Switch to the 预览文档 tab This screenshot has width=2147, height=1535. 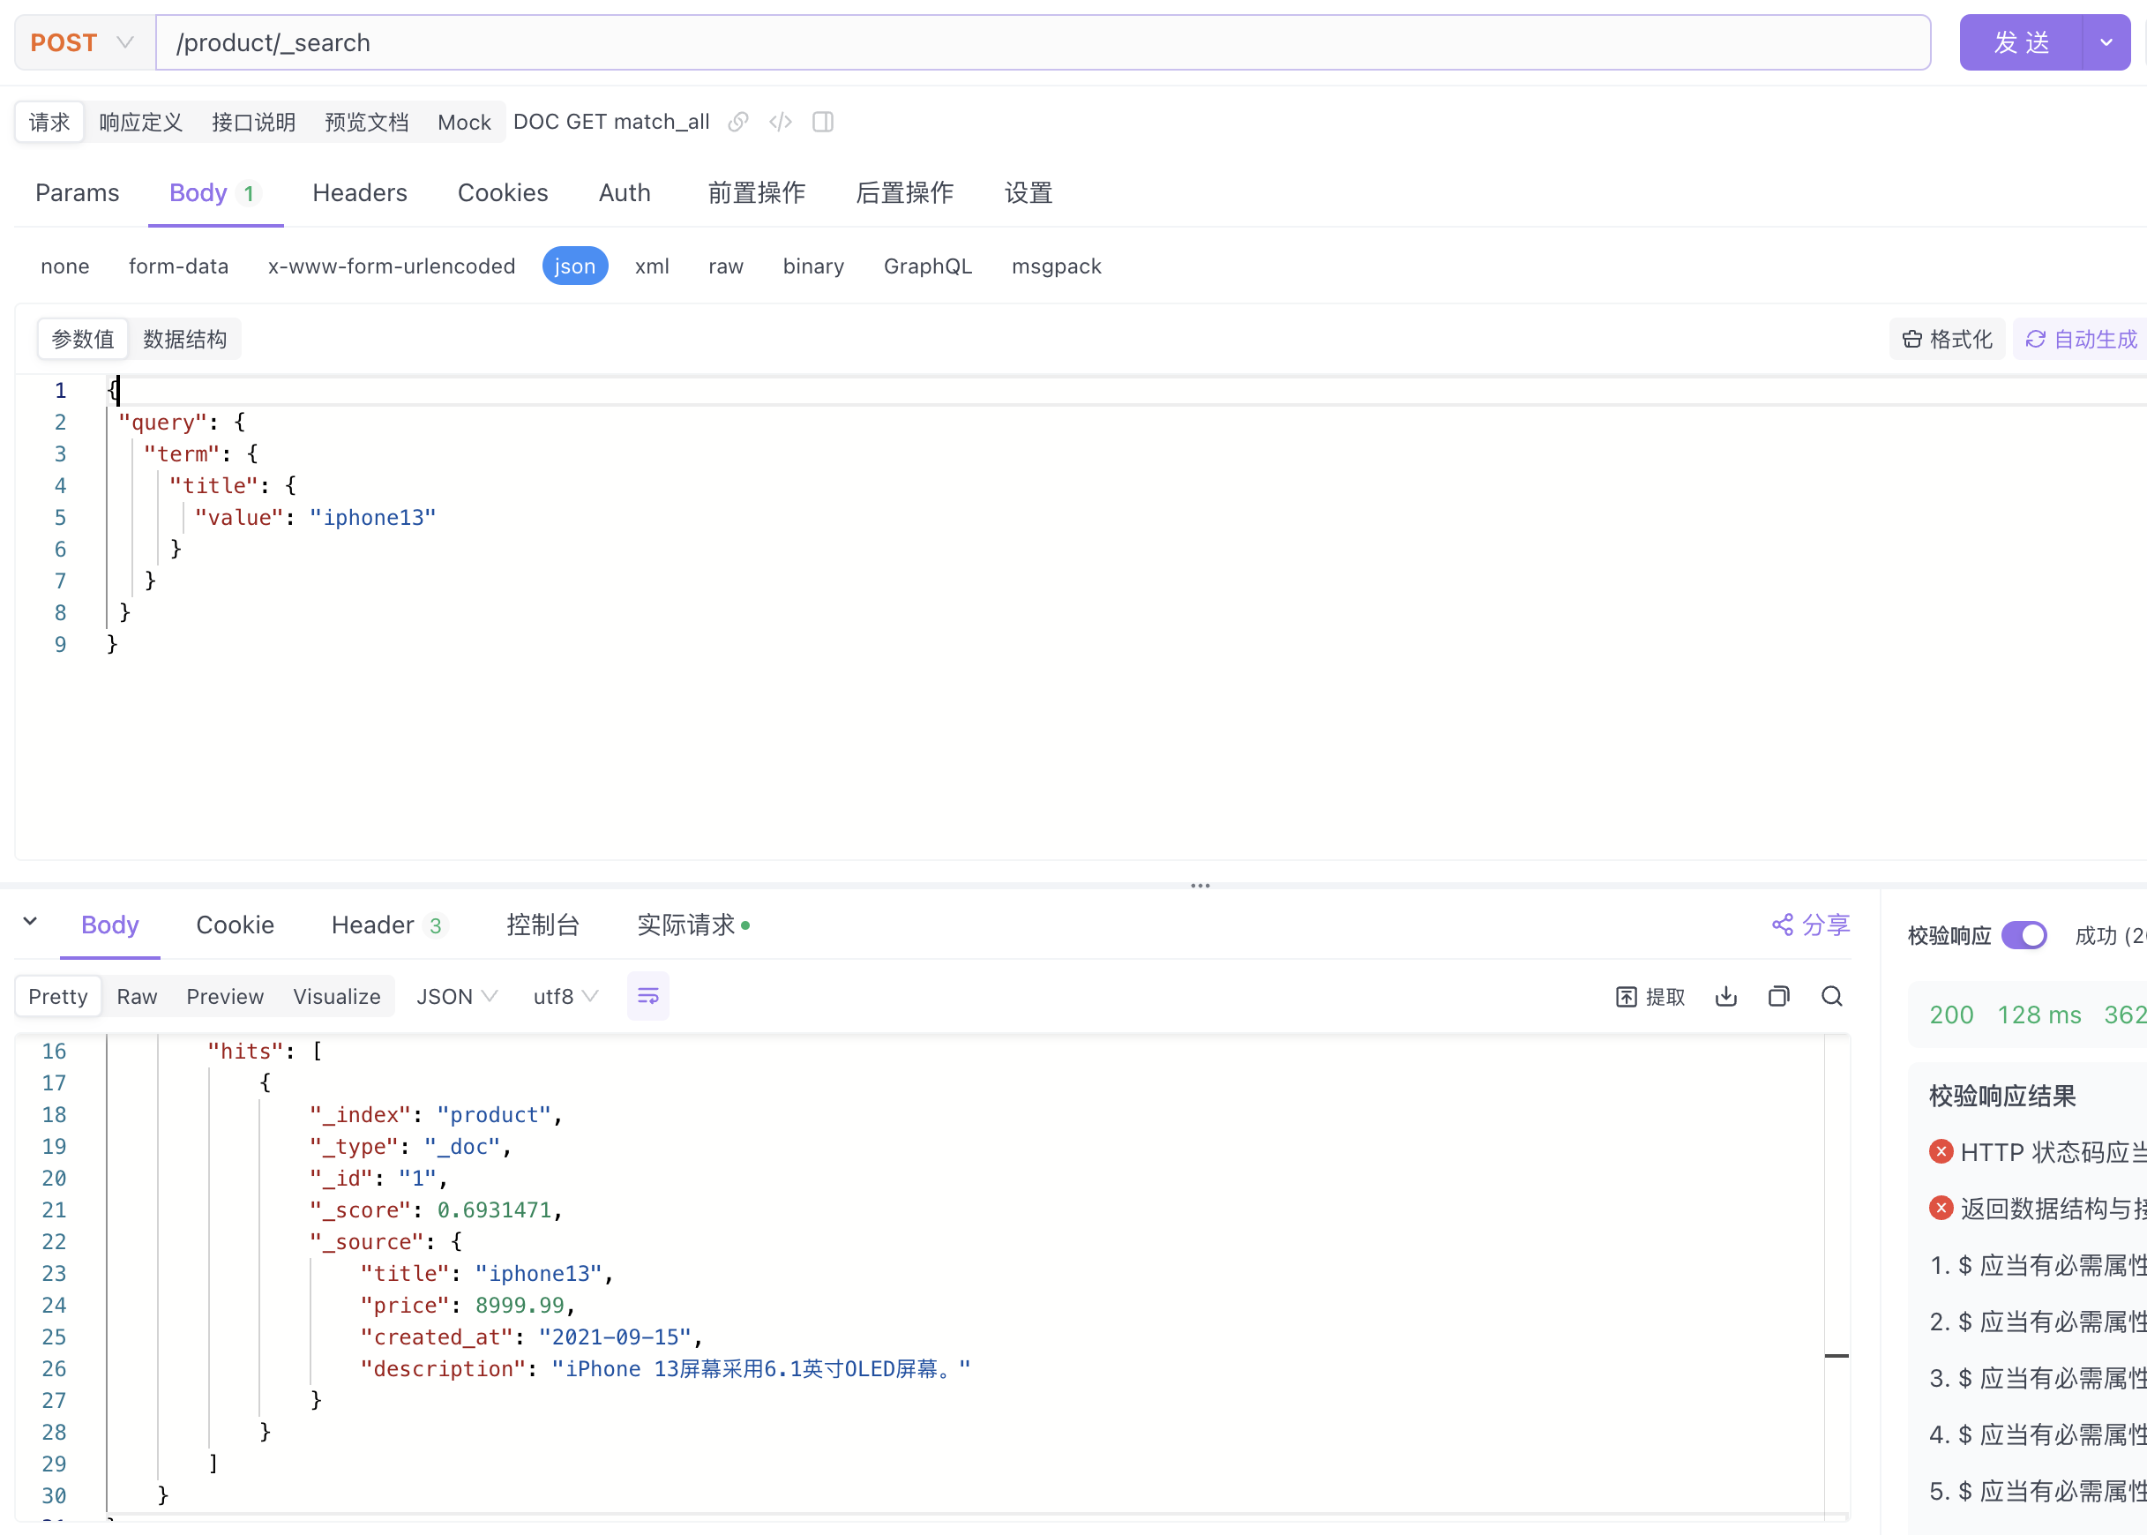367,122
